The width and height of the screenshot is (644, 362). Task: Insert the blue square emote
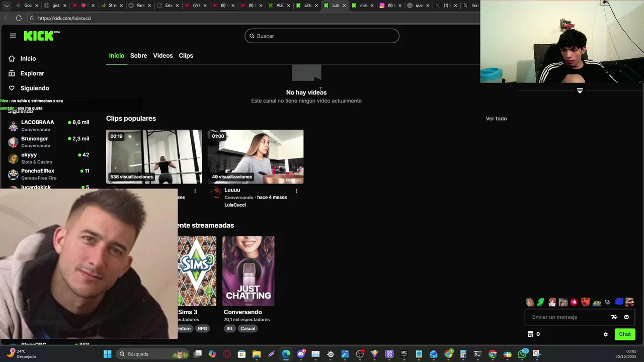619,302
